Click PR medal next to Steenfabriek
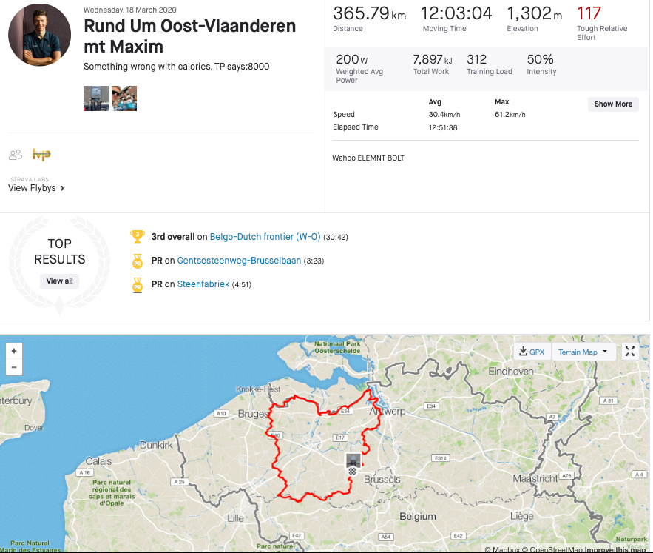Screen dimensions: 653x553 (137, 284)
